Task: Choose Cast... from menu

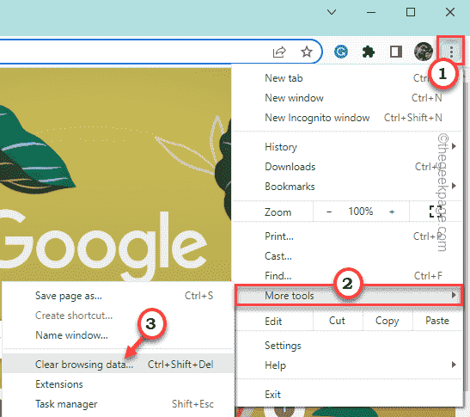Action: coord(348,256)
